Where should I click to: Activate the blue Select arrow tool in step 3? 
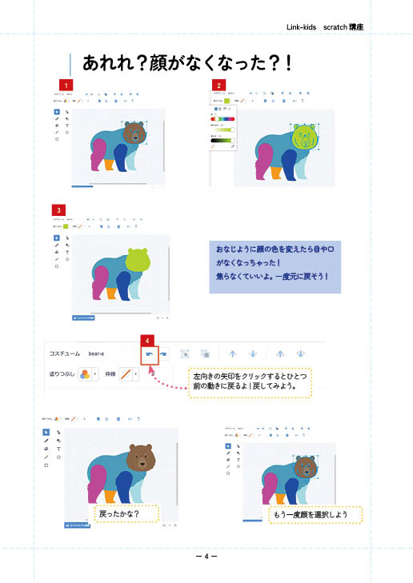pos(57,238)
